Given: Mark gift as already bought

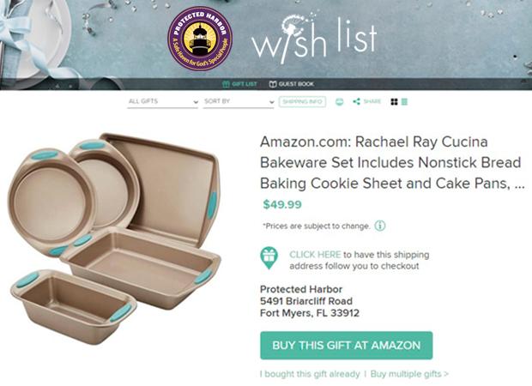Looking at the screenshot, I should pos(310,374).
